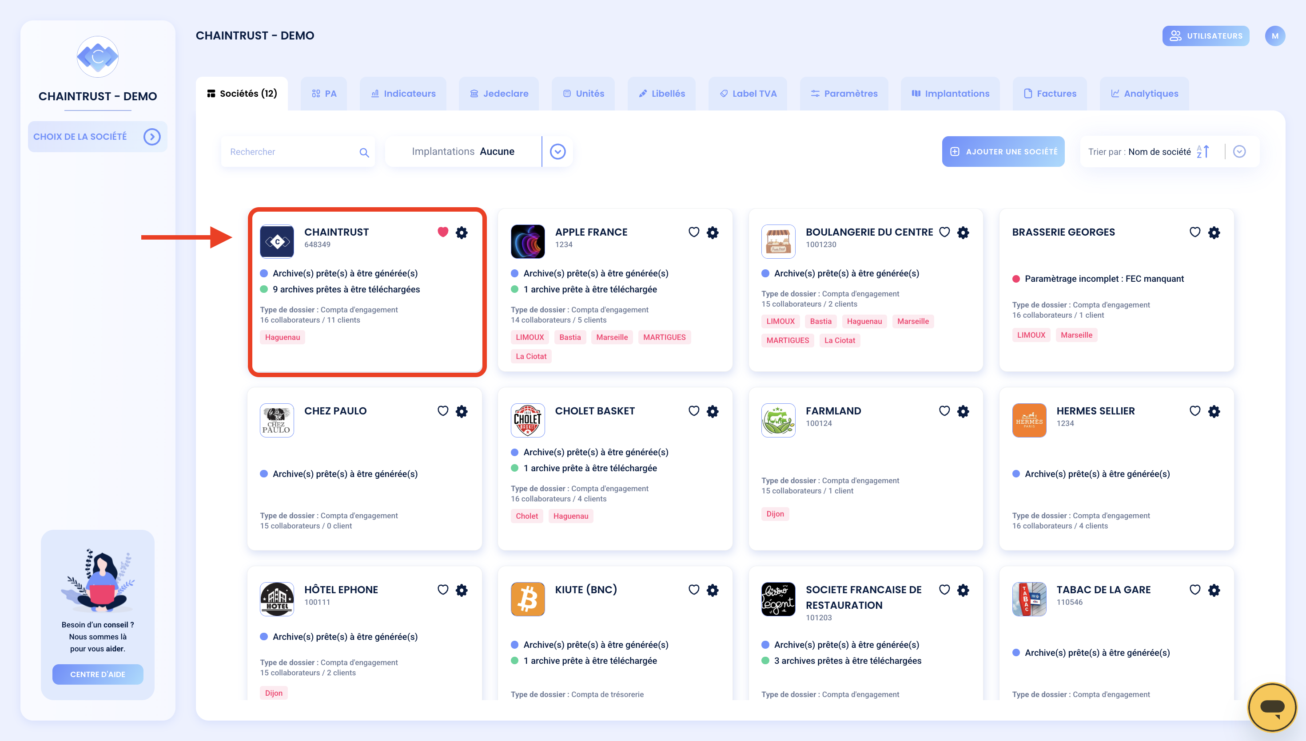This screenshot has height=741, width=1306.
Task: Open settings gear for FARMLAND
Action: pos(963,411)
